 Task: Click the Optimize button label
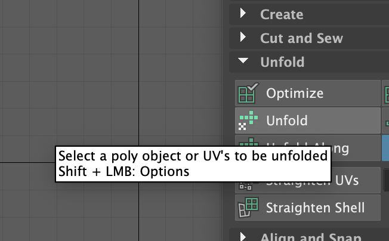[295, 93]
